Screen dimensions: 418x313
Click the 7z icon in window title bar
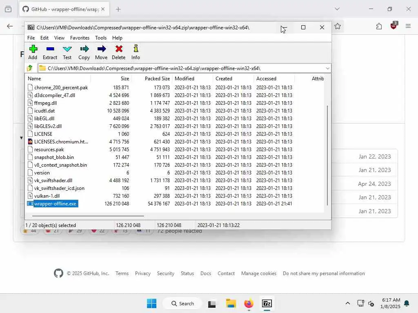31,27
